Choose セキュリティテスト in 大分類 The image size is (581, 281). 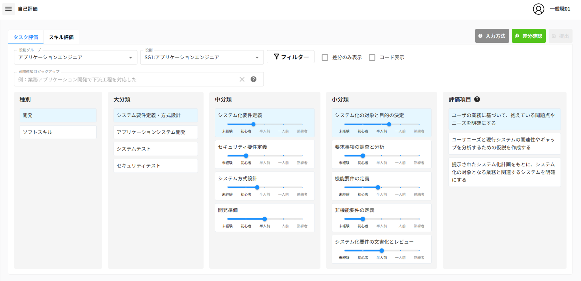[156, 166]
